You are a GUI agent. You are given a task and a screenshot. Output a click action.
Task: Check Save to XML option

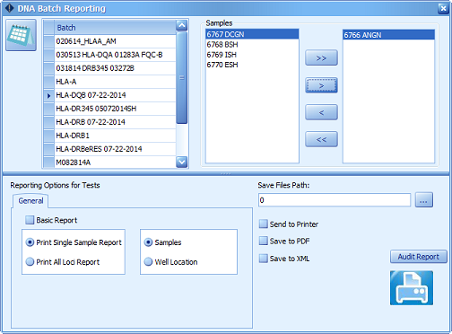264,259
